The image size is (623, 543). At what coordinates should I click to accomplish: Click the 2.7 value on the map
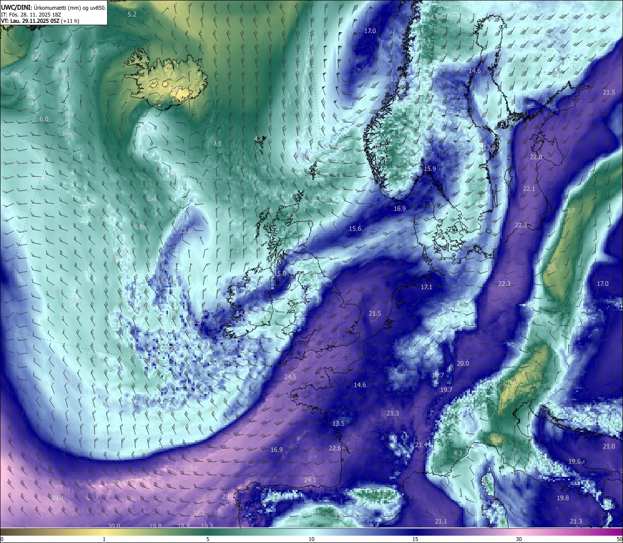[571, 210]
